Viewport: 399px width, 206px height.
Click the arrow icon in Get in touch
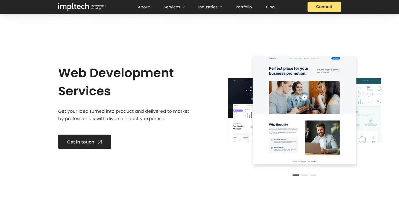(x=100, y=142)
